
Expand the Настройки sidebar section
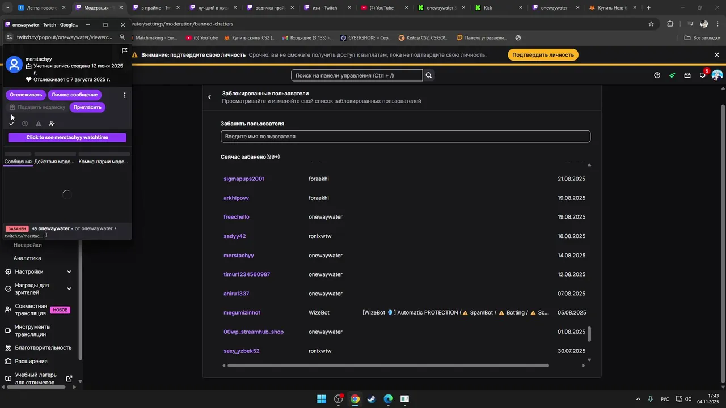point(39,272)
